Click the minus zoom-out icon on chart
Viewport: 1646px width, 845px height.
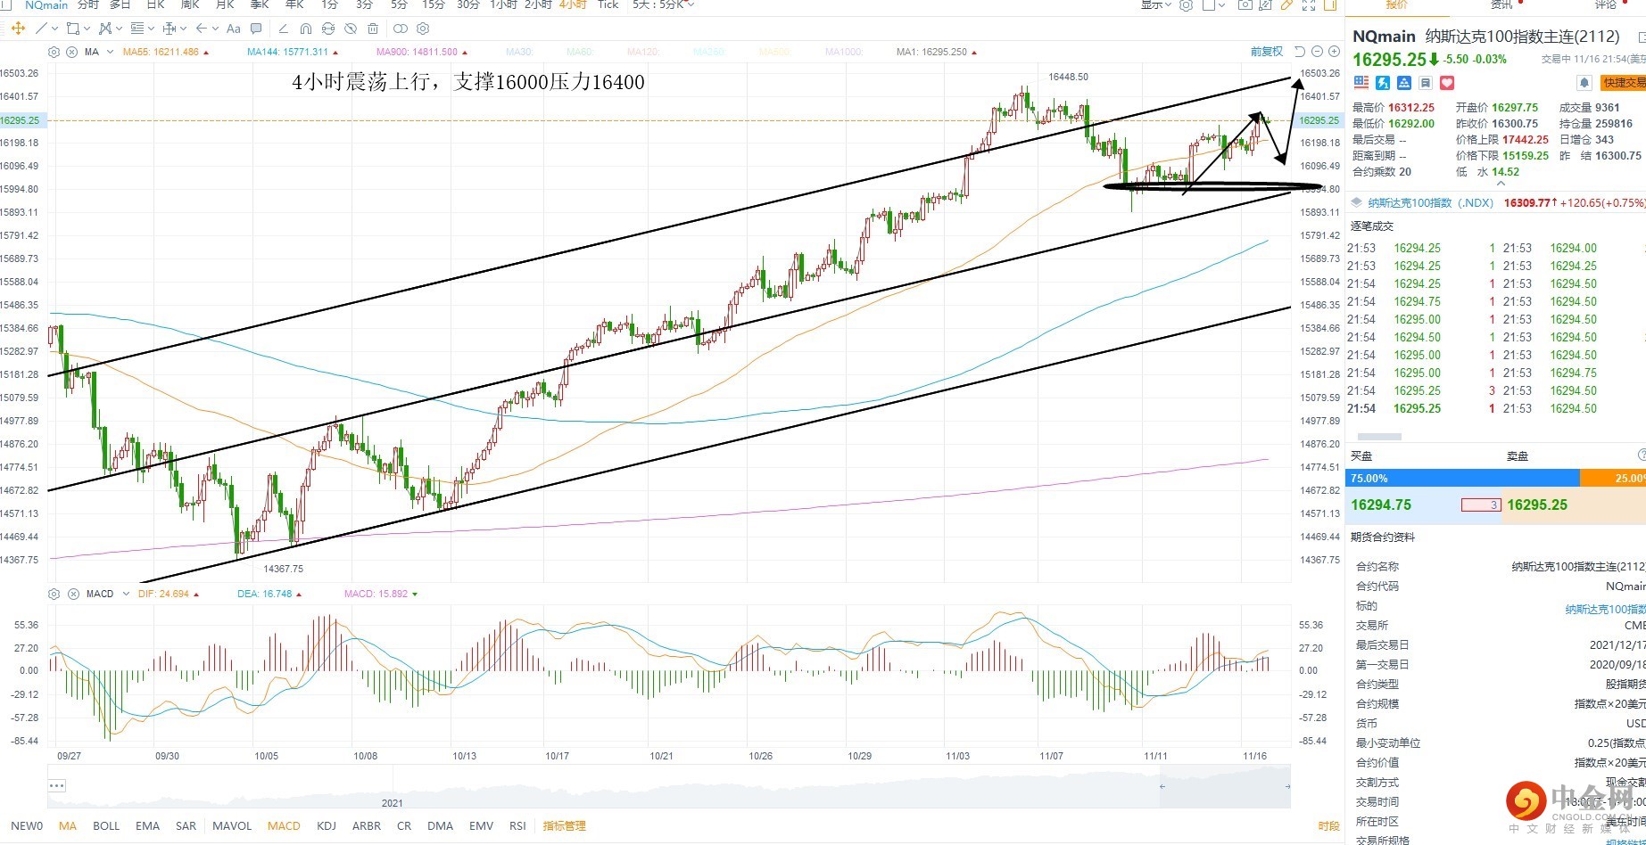pos(1317,52)
